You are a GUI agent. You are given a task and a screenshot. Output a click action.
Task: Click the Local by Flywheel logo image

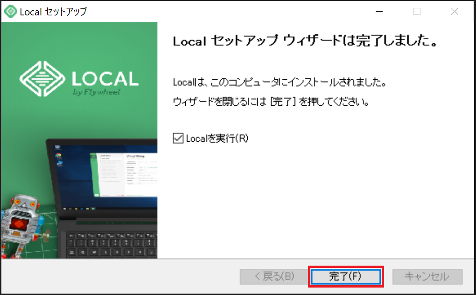pos(79,79)
